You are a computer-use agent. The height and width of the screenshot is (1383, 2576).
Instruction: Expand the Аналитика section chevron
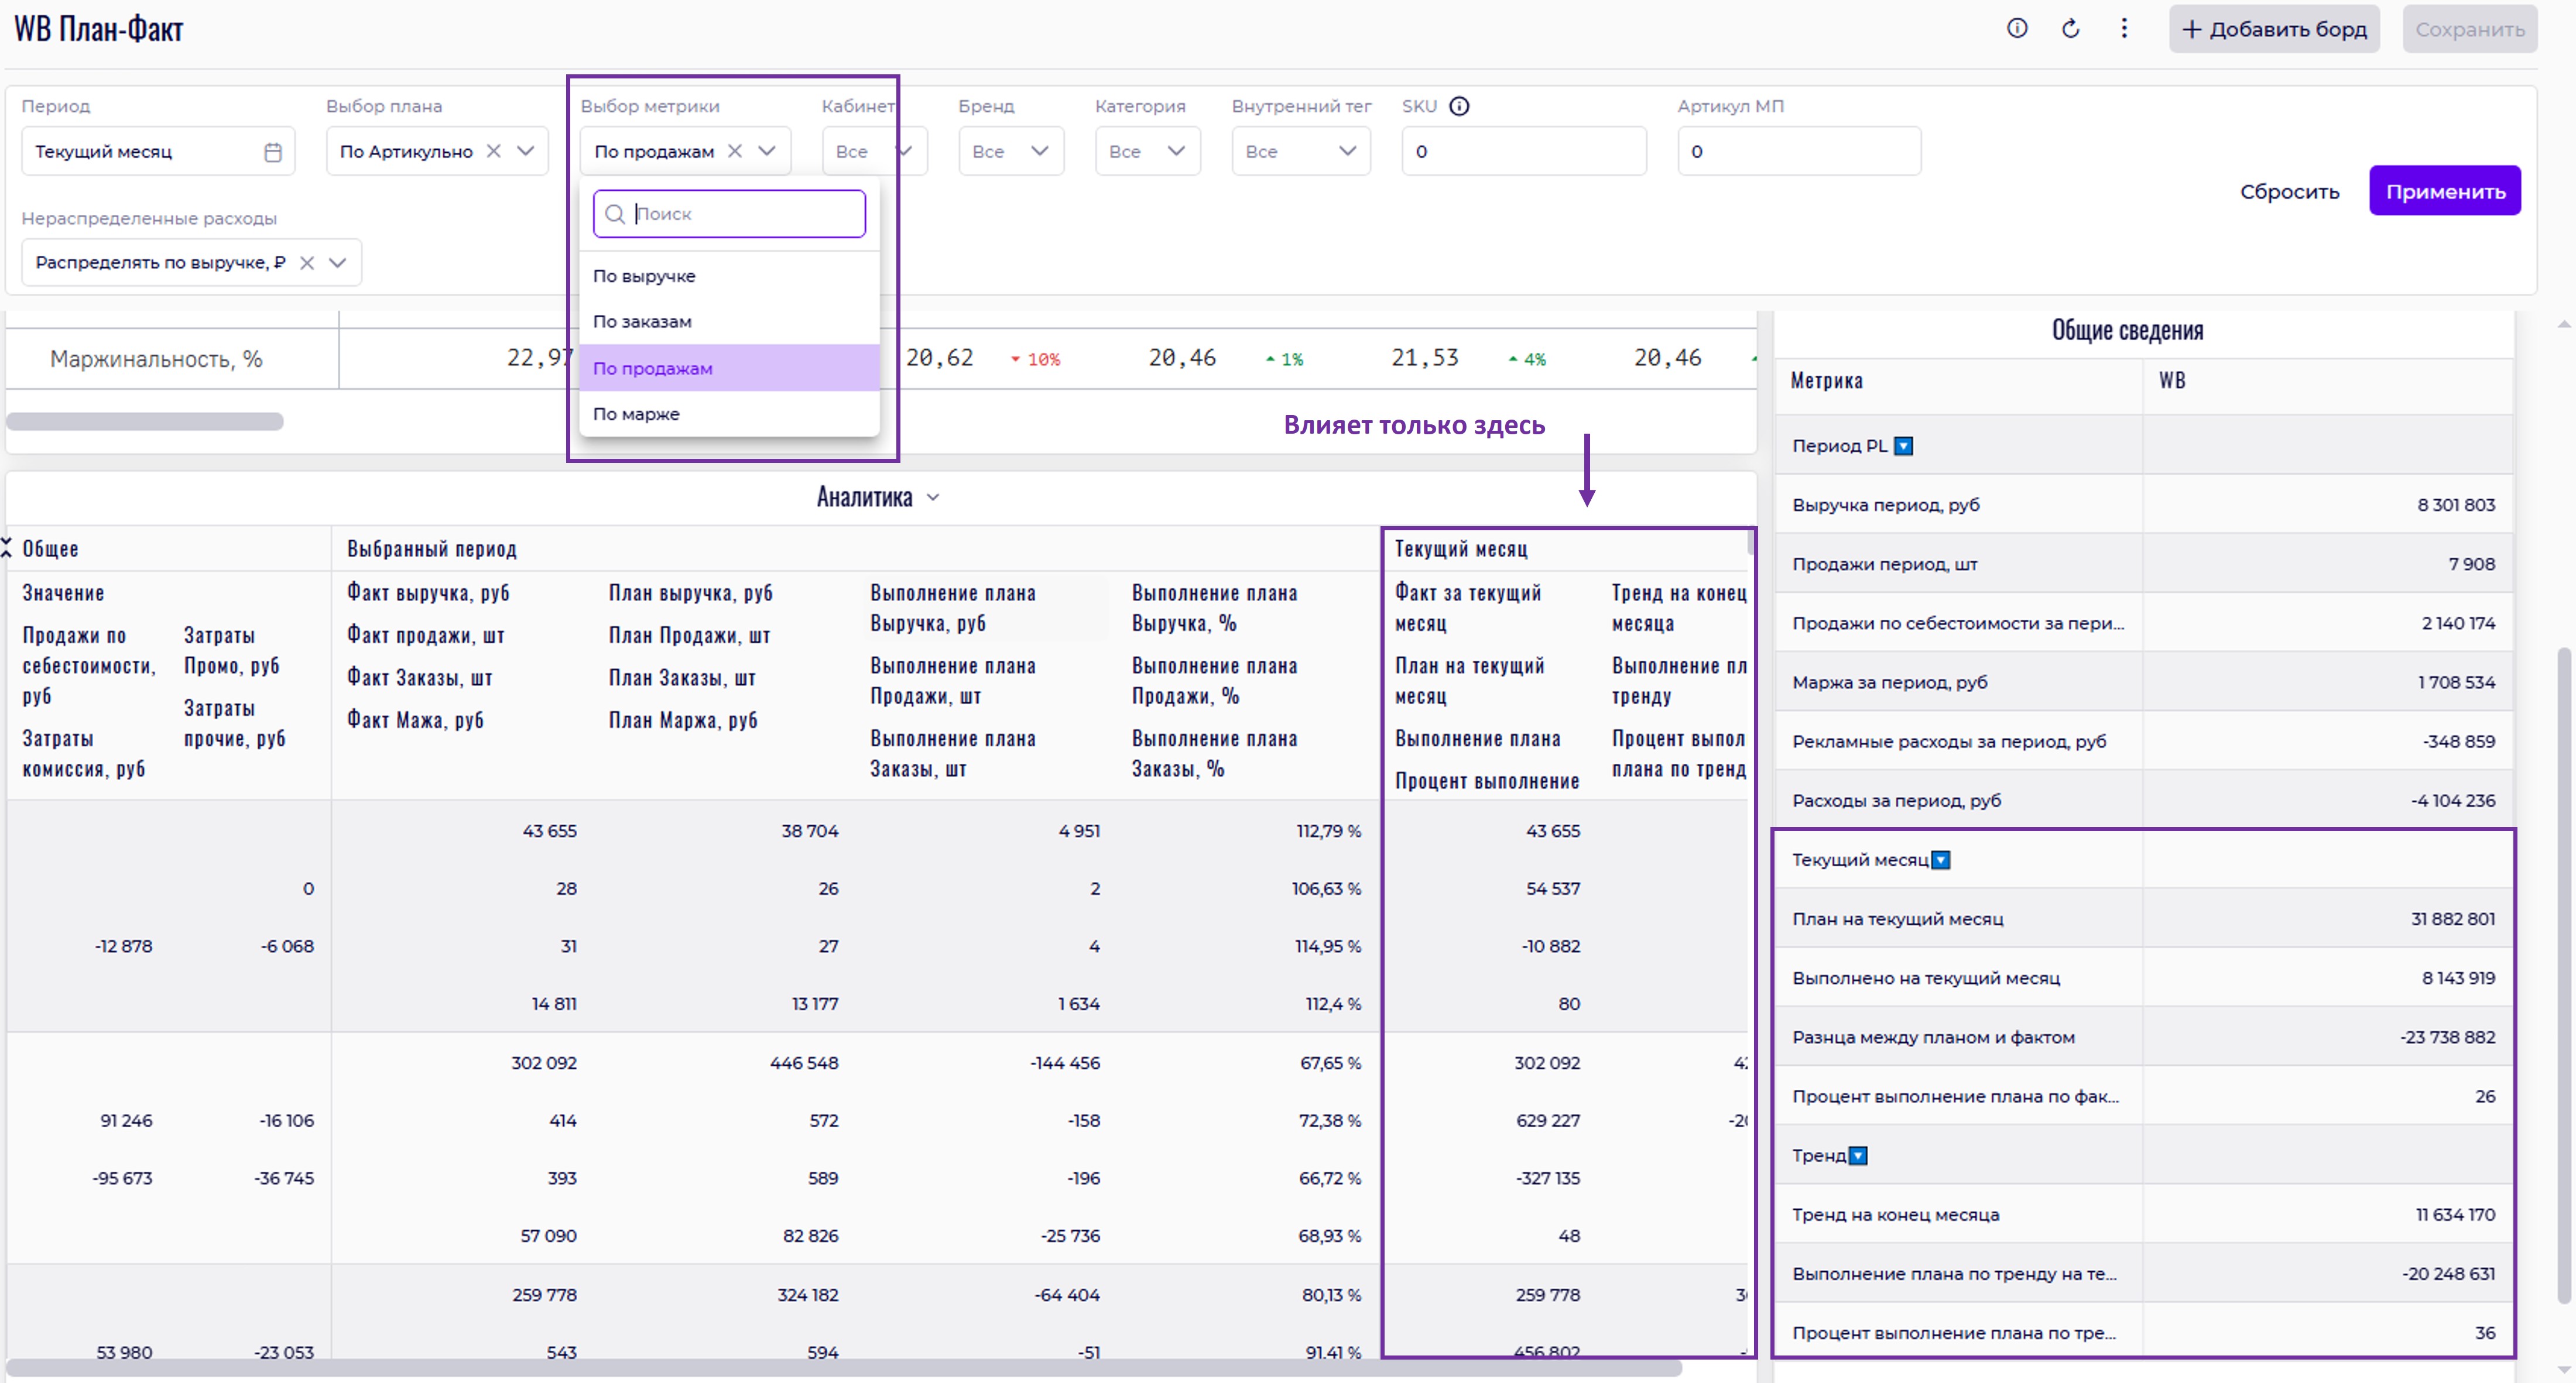point(933,497)
